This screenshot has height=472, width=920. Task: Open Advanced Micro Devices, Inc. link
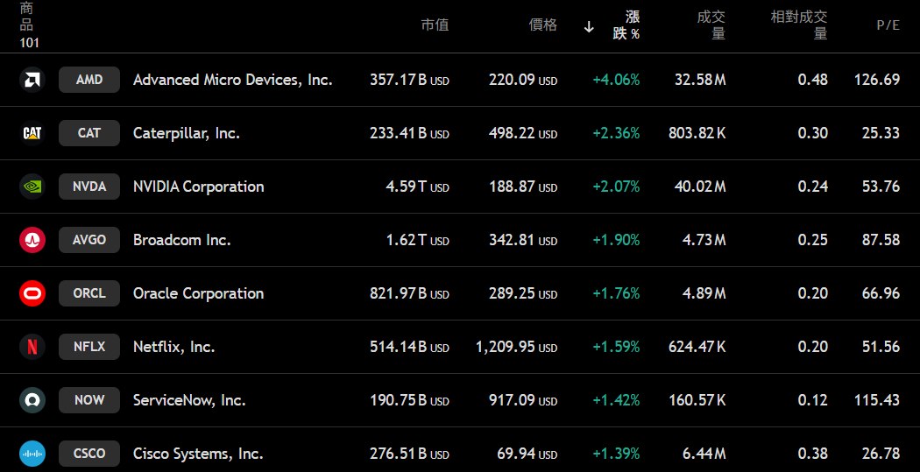point(232,80)
